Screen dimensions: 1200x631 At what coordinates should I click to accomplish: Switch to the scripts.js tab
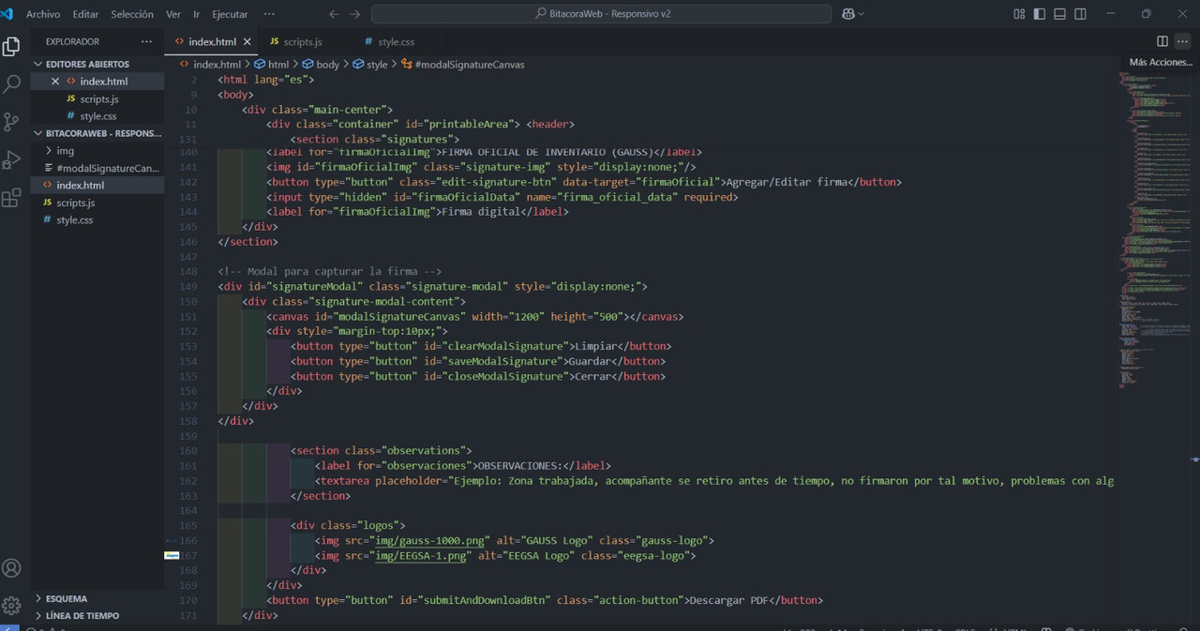pos(302,42)
